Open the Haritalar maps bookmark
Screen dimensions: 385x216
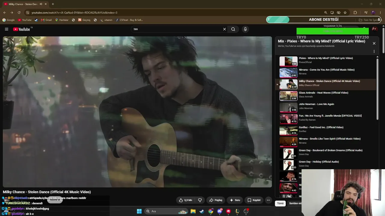click(x=62, y=20)
